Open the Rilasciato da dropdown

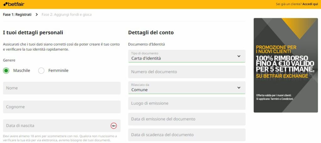(x=187, y=88)
